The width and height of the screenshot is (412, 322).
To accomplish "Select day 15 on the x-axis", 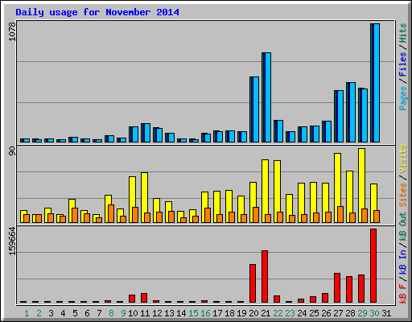I will tap(193, 313).
